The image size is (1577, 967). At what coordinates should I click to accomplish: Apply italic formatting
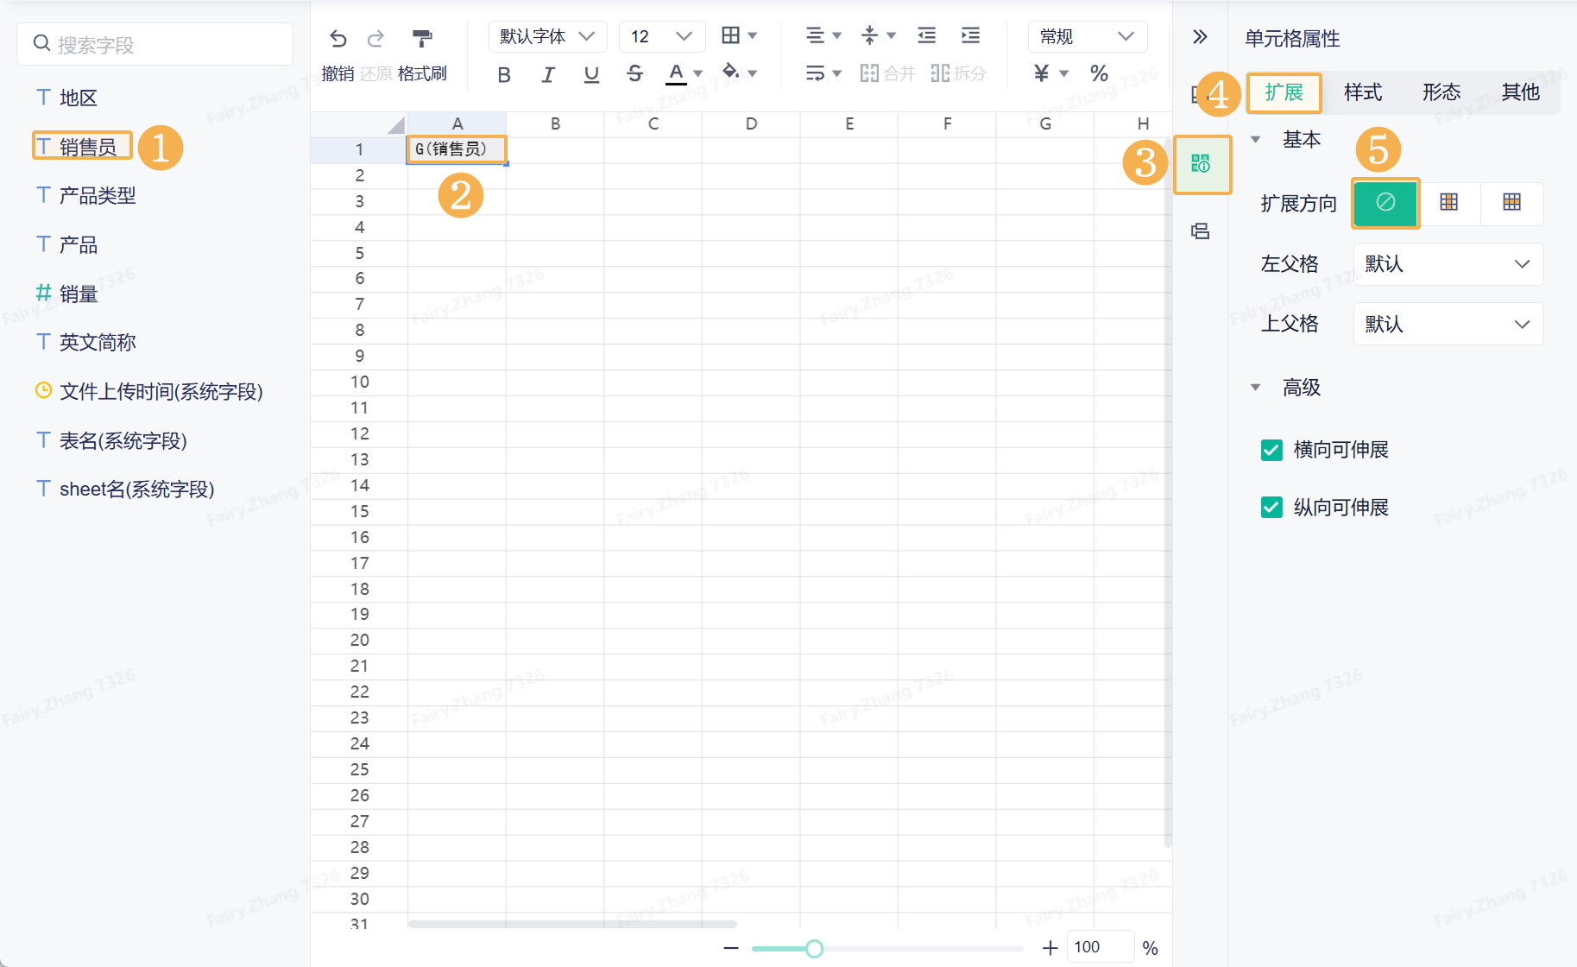pos(548,74)
